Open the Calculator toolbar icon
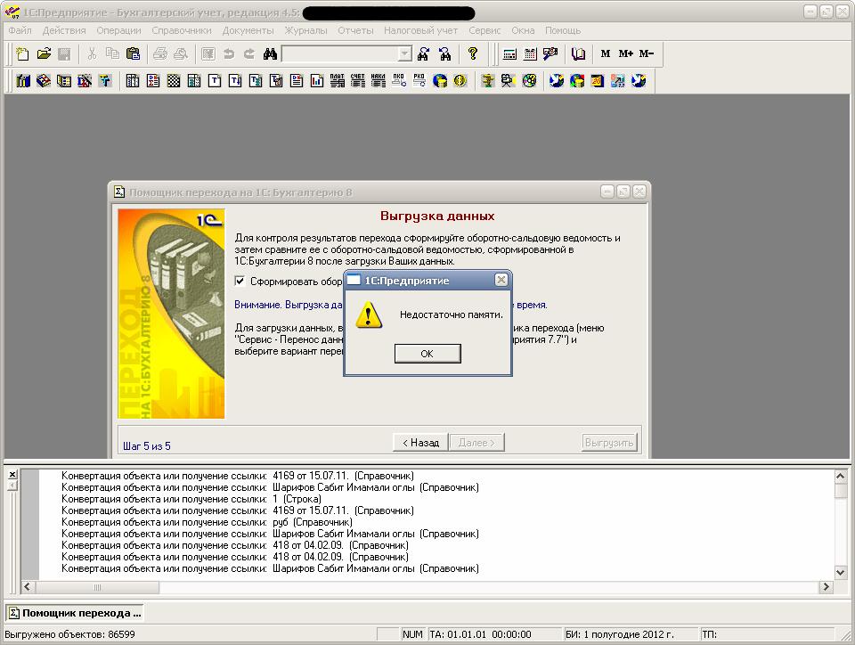Screen dimensions: 855x645 pyautogui.click(x=509, y=53)
